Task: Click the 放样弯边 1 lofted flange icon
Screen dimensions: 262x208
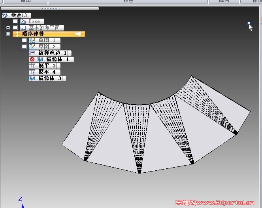Action: pyautogui.click(x=32, y=53)
